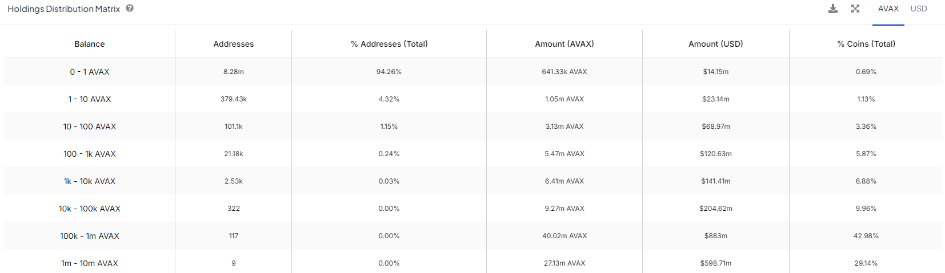Select the 10k - 100k AVAX row

(90, 209)
